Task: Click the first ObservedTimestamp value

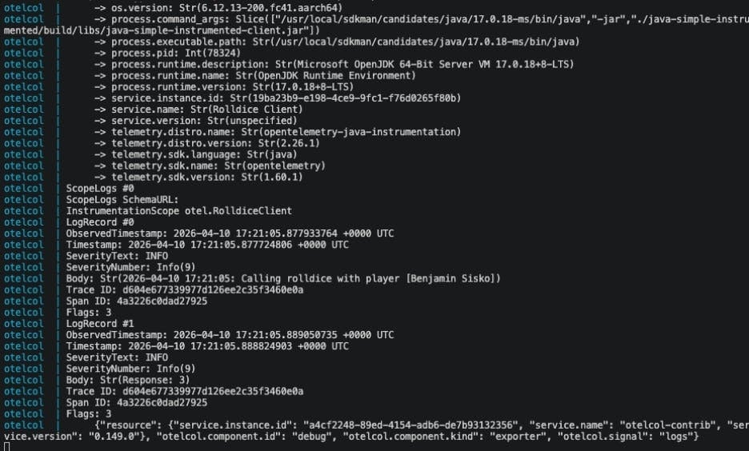Action: pos(283,233)
